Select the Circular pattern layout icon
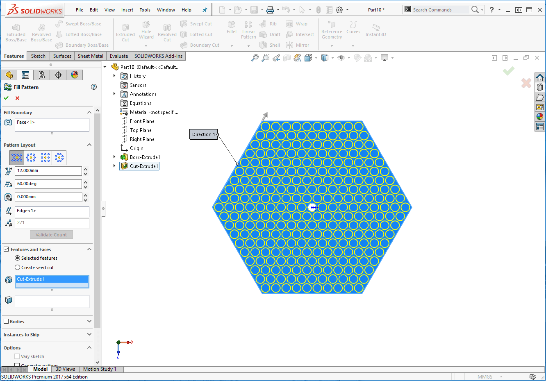The height and width of the screenshot is (381, 546). [x=31, y=158]
